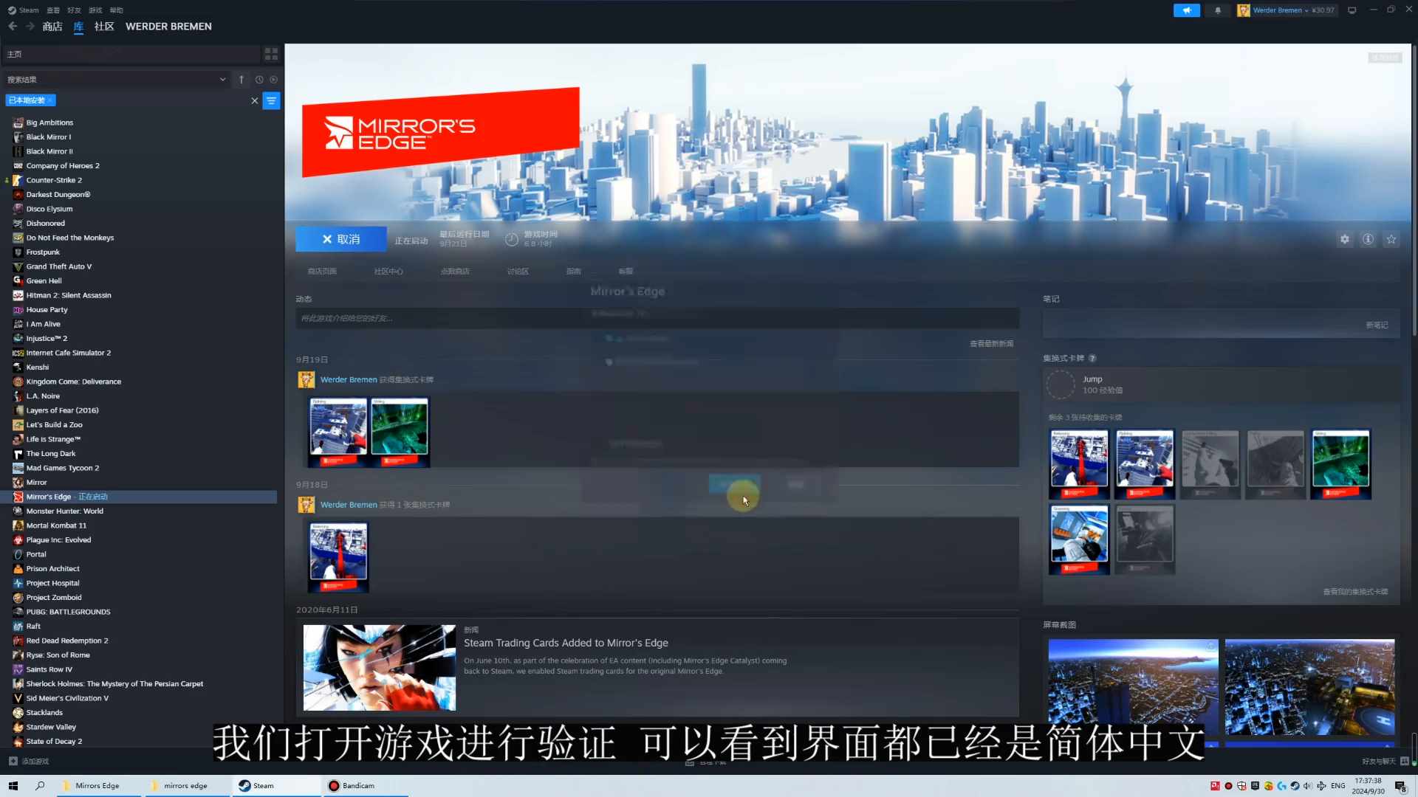Image resolution: width=1418 pixels, height=797 pixels.
Task: Open the Mirrors Edge folder taskbar item
Action: click(x=99, y=786)
